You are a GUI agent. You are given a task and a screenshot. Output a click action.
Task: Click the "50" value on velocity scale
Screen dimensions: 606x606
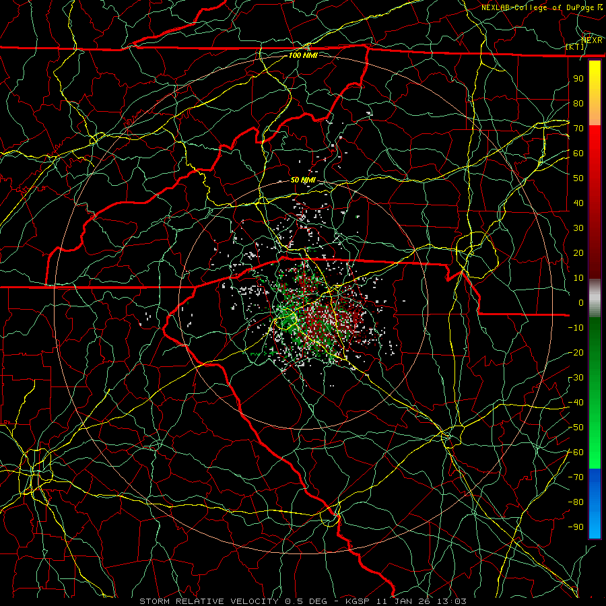pos(578,178)
